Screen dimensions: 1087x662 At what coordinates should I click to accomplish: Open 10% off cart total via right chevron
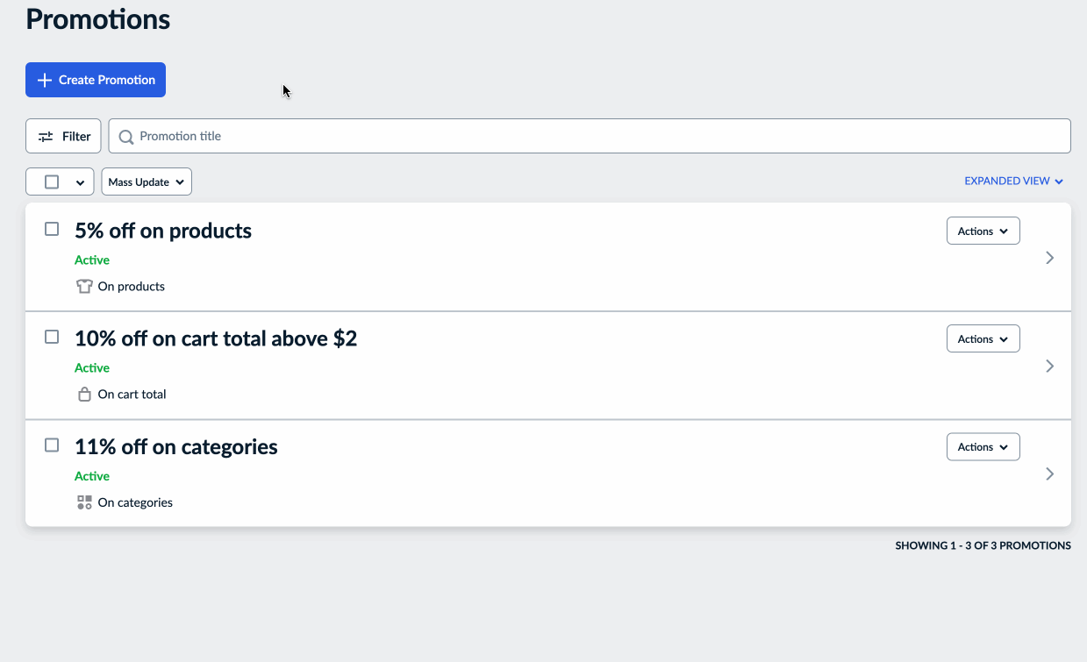tap(1049, 366)
